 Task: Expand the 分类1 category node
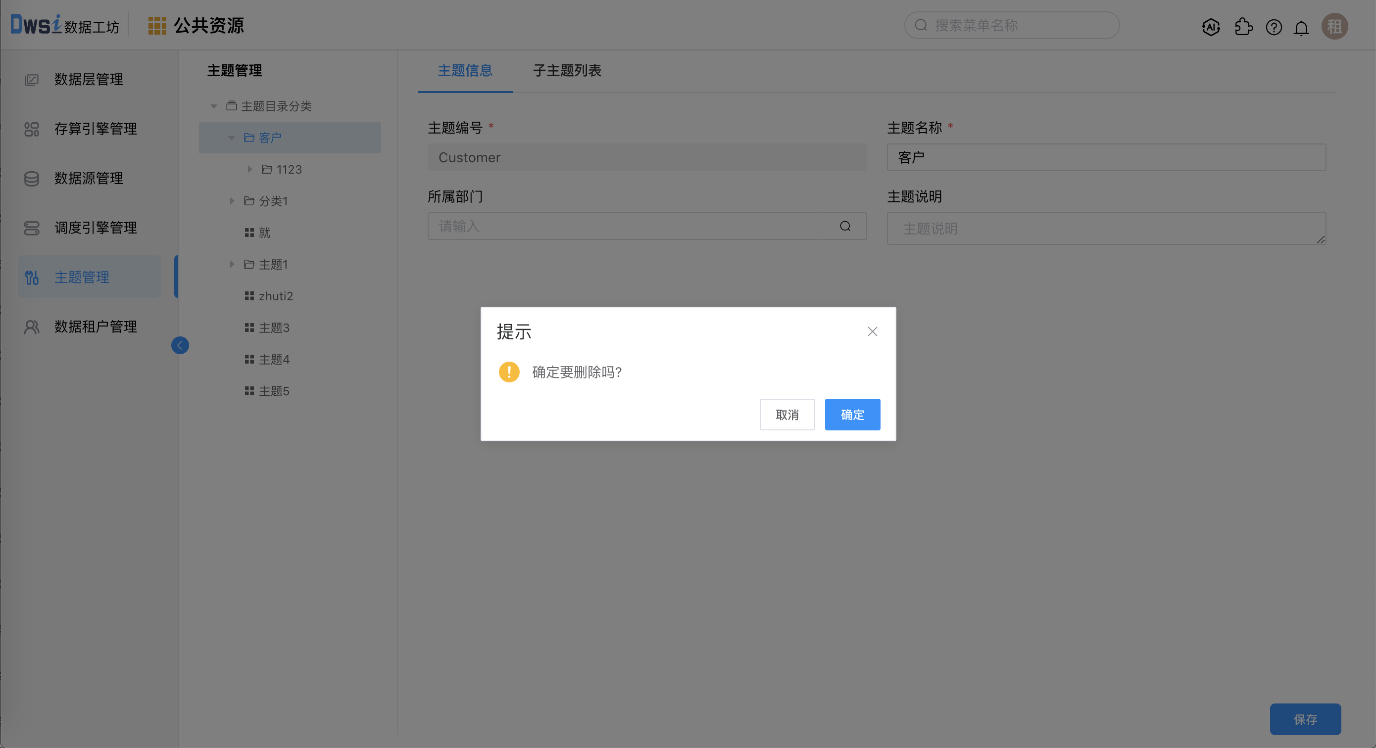[x=232, y=201]
